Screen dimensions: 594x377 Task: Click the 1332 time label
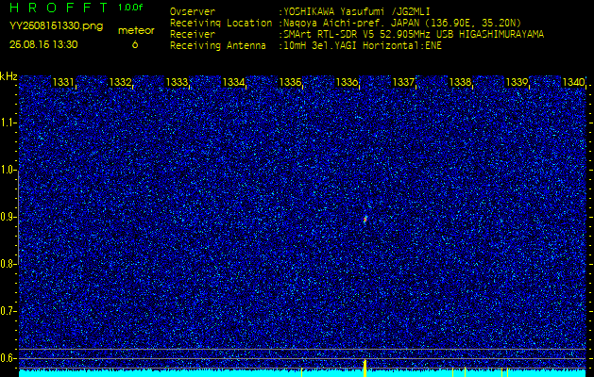[x=120, y=82]
